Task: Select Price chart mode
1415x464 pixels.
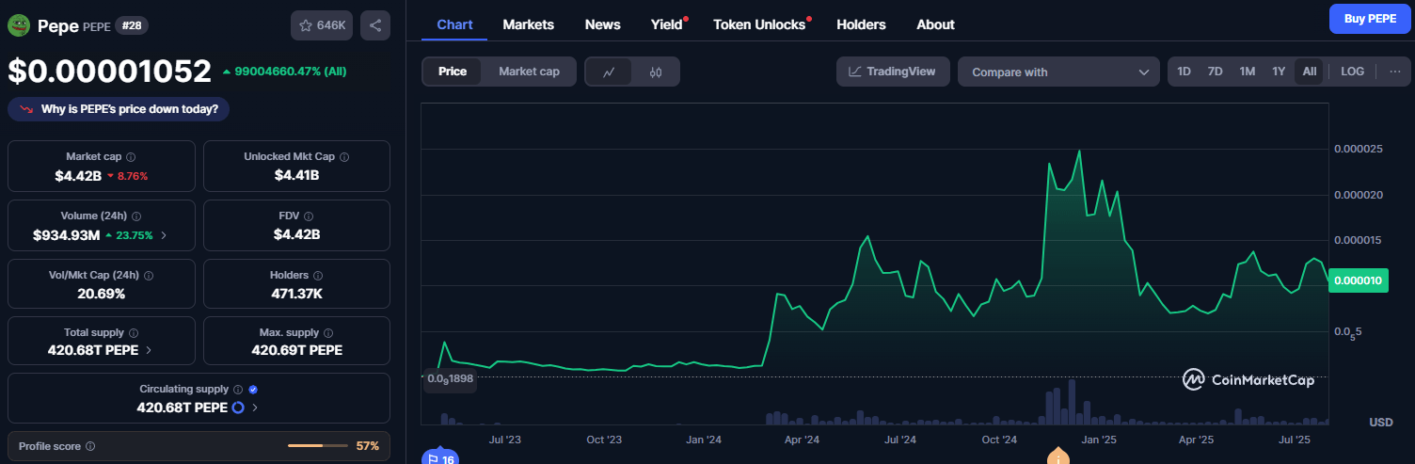Action: [x=453, y=72]
